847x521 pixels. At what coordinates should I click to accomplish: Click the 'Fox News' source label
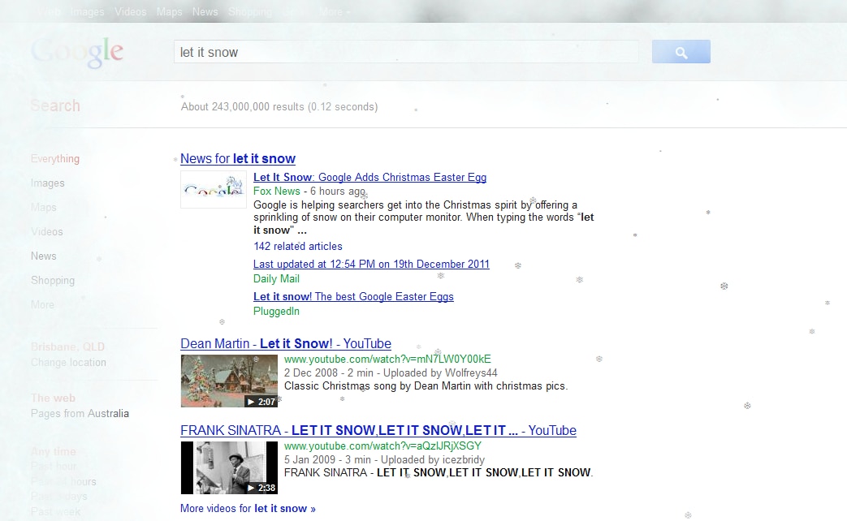(277, 192)
